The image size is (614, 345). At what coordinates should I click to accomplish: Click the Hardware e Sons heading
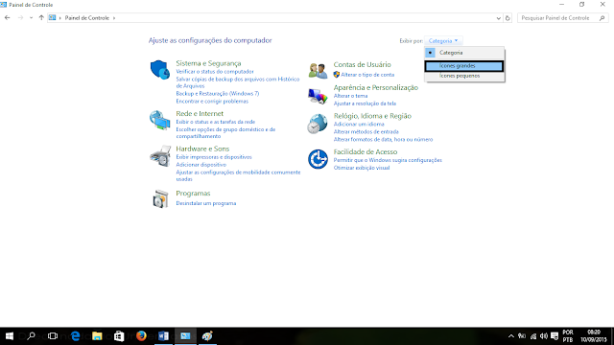pyautogui.click(x=202, y=149)
